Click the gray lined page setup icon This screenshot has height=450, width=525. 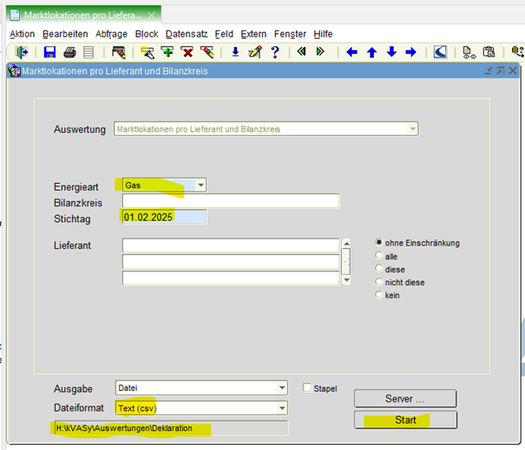point(89,53)
